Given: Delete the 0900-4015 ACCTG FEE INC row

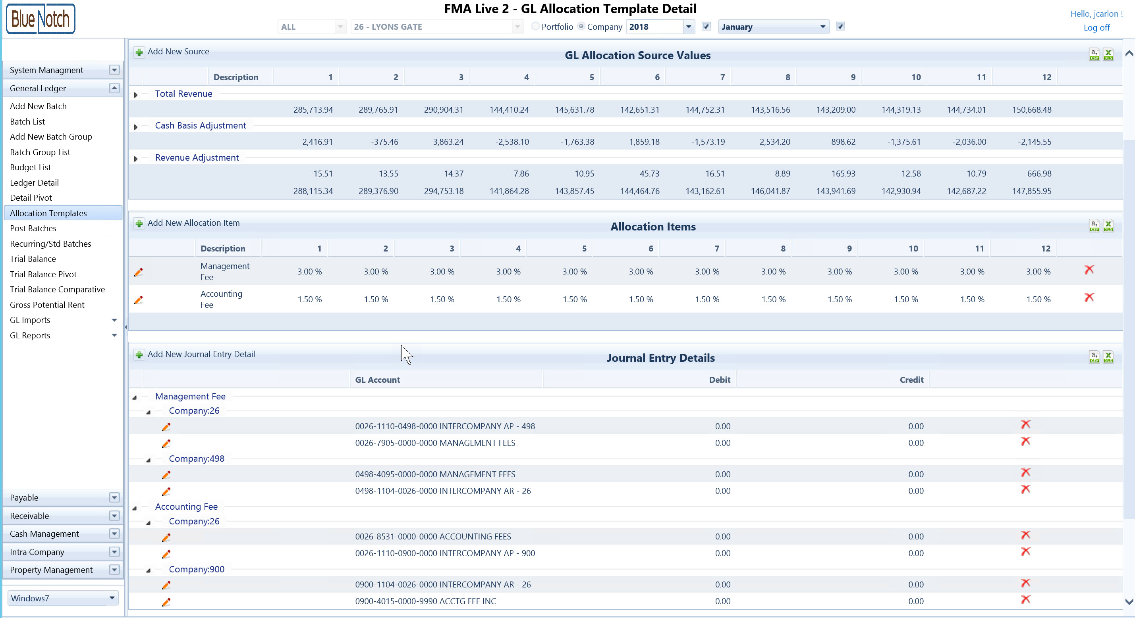Looking at the screenshot, I should [1025, 600].
